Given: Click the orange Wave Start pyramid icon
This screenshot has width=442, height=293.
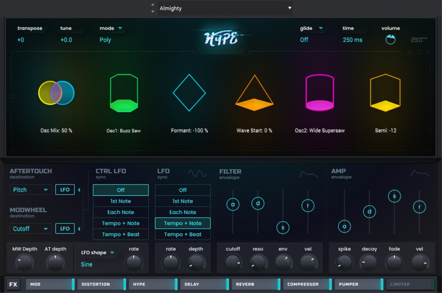Looking at the screenshot, I should [254, 93].
